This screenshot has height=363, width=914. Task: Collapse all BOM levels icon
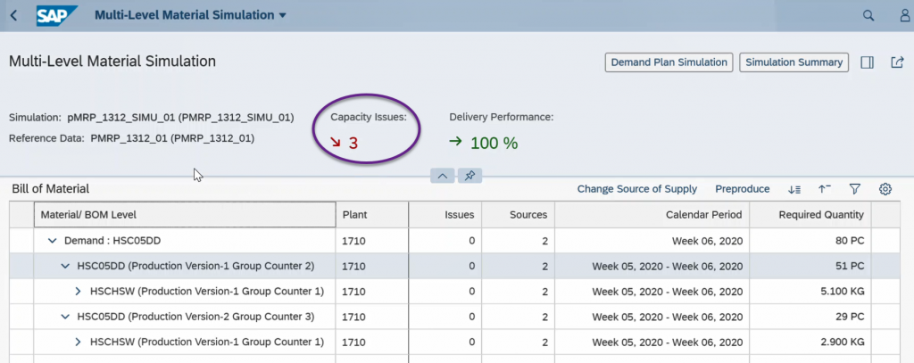coord(825,189)
